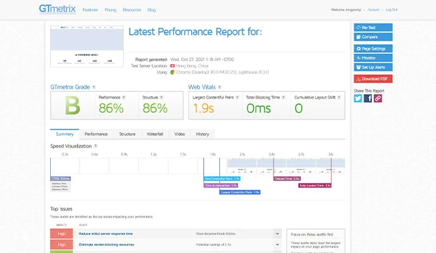This screenshot has height=253, width=436.
Task: Click help icon beside Total Blocking Time
Action: (x=284, y=97)
